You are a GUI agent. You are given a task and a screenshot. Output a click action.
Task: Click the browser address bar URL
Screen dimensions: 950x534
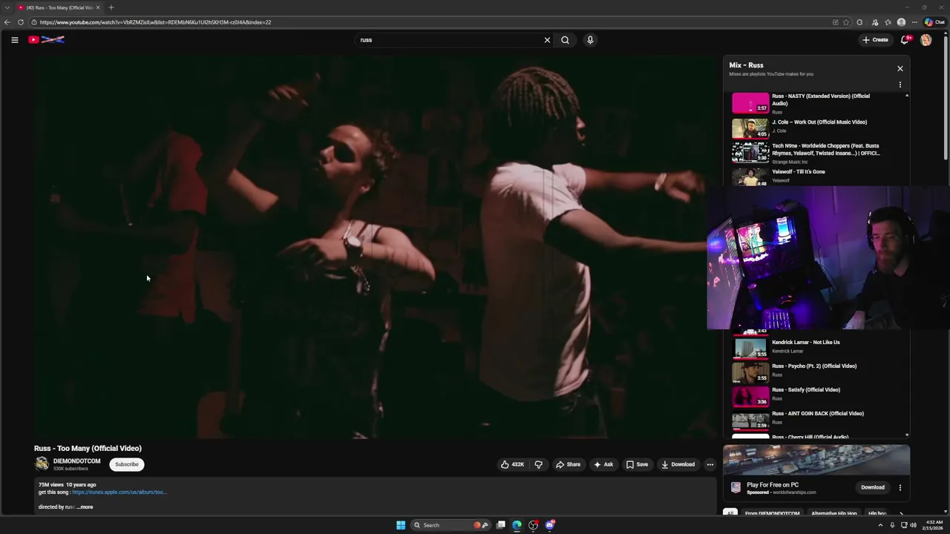(155, 22)
